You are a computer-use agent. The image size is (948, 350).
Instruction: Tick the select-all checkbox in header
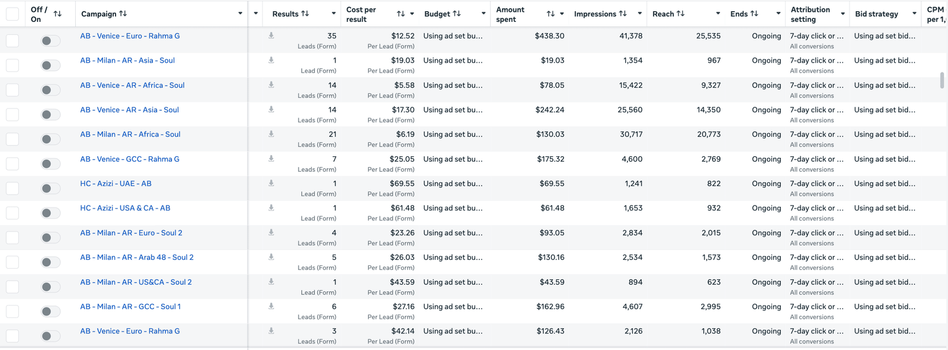coord(12,14)
